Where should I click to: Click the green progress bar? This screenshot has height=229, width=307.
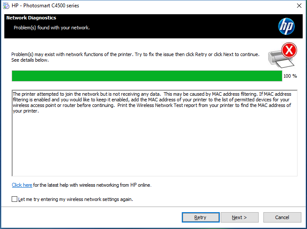147,76
